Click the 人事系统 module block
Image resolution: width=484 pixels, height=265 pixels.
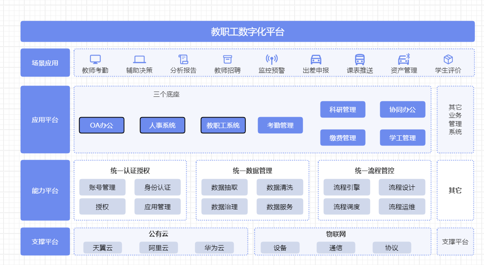(x=163, y=125)
